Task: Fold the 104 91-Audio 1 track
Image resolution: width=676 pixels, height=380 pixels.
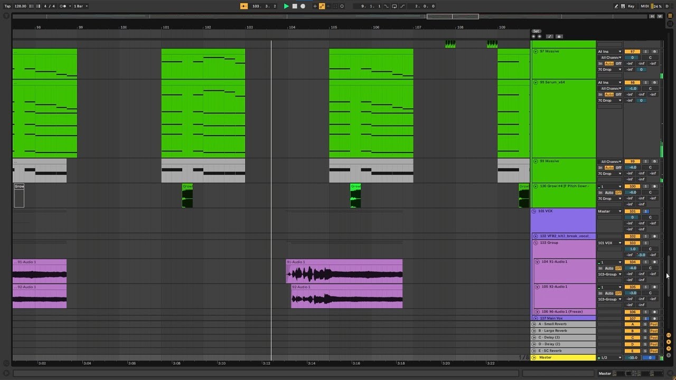Action: [537, 262]
